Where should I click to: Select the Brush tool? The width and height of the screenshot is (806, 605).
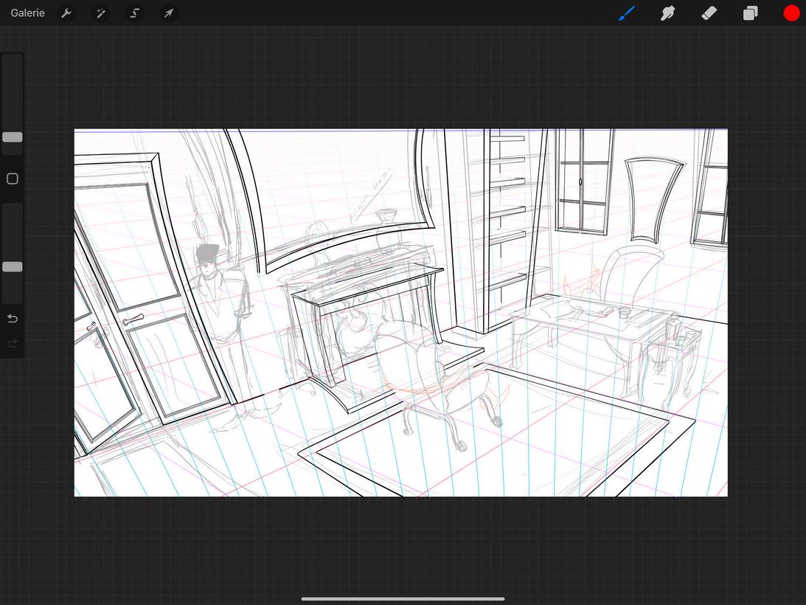pyautogui.click(x=627, y=13)
